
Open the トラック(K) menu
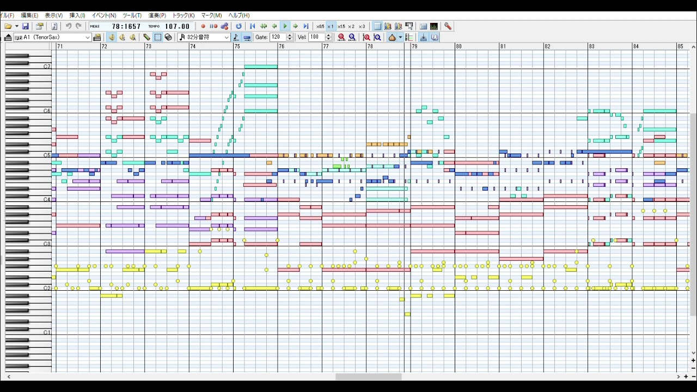click(183, 15)
